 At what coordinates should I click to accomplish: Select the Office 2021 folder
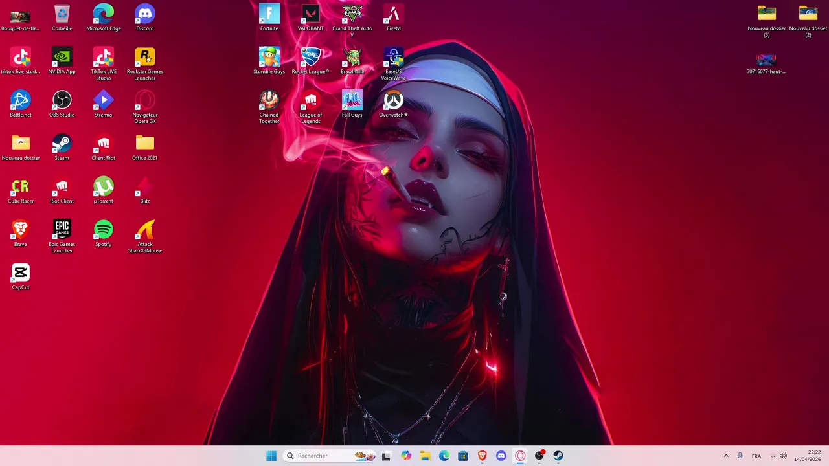click(145, 148)
